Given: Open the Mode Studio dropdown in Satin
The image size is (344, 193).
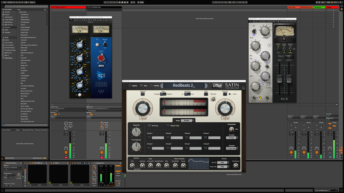Looking at the screenshot, I should (x=188, y=120).
